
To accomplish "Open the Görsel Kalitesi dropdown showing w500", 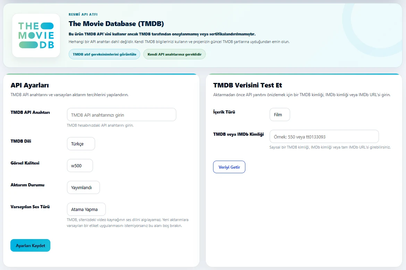I will coord(80,166).
